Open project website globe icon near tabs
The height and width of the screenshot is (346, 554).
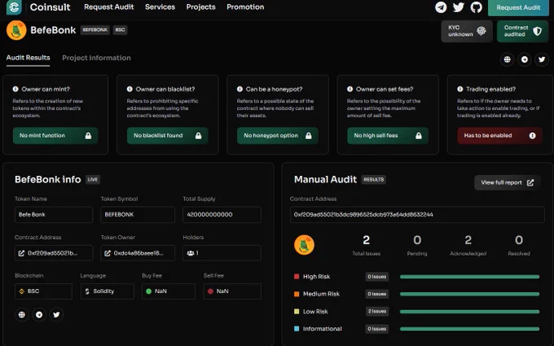tap(507, 59)
